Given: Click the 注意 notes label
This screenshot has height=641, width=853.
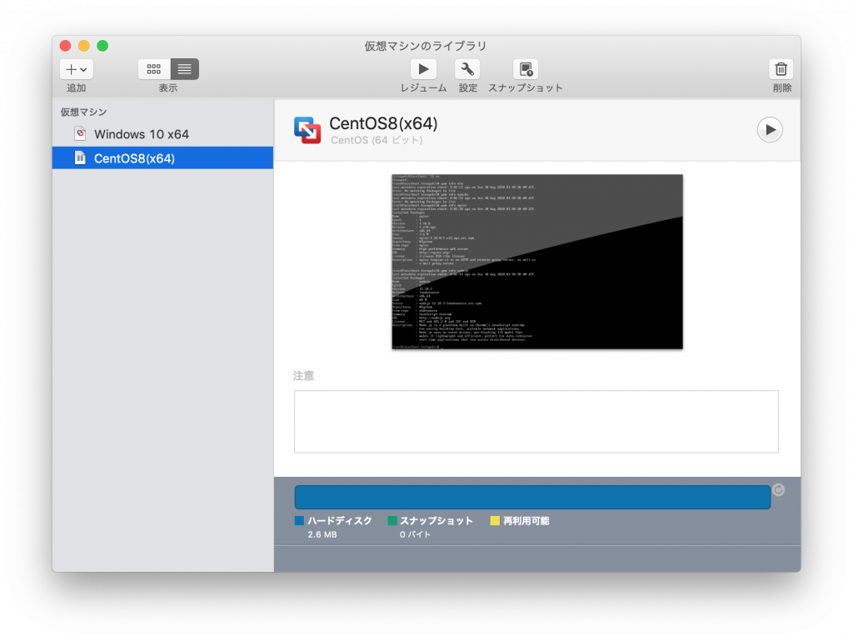Looking at the screenshot, I should 303,375.
